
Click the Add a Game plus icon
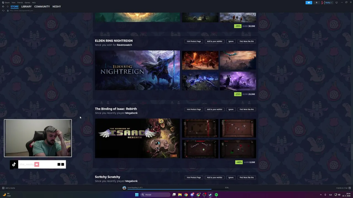3,188
